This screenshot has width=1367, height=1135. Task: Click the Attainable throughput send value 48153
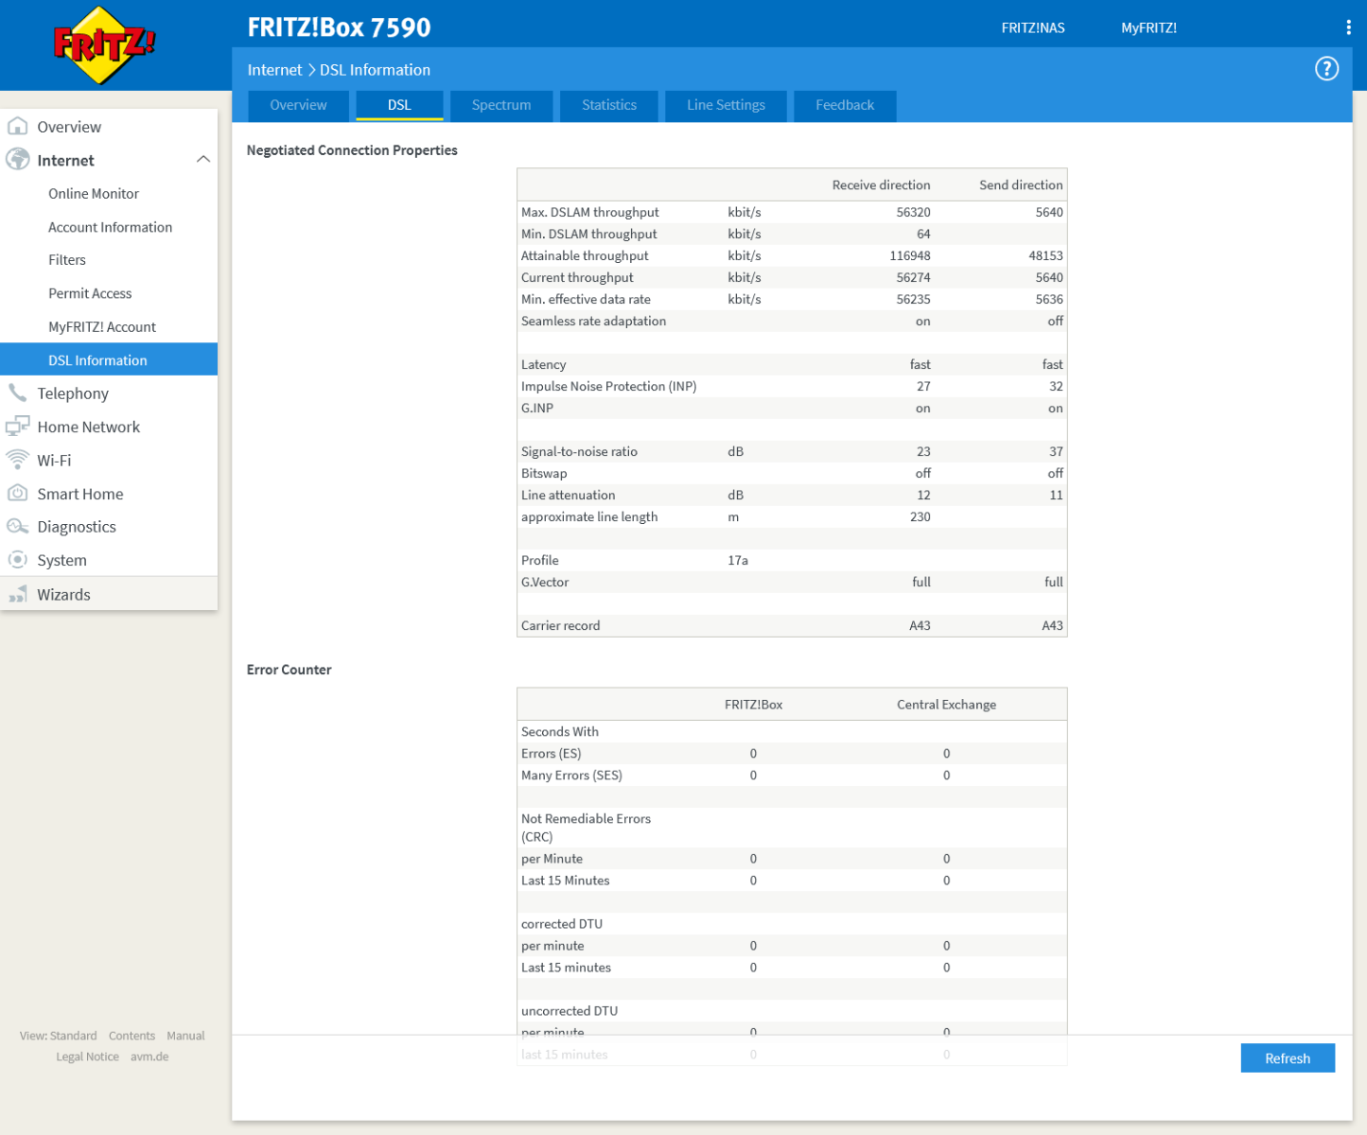point(1045,255)
